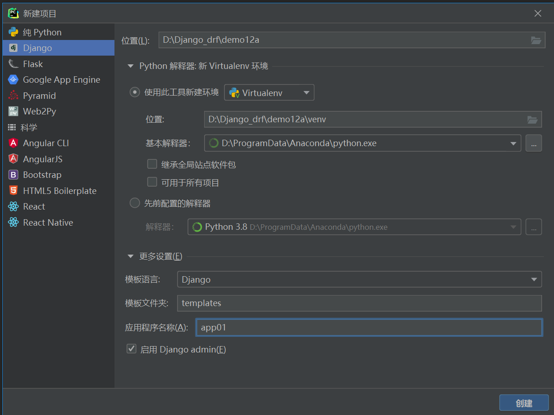The width and height of the screenshot is (554, 415).
Task: Select React Native project type
Action: coord(58,222)
